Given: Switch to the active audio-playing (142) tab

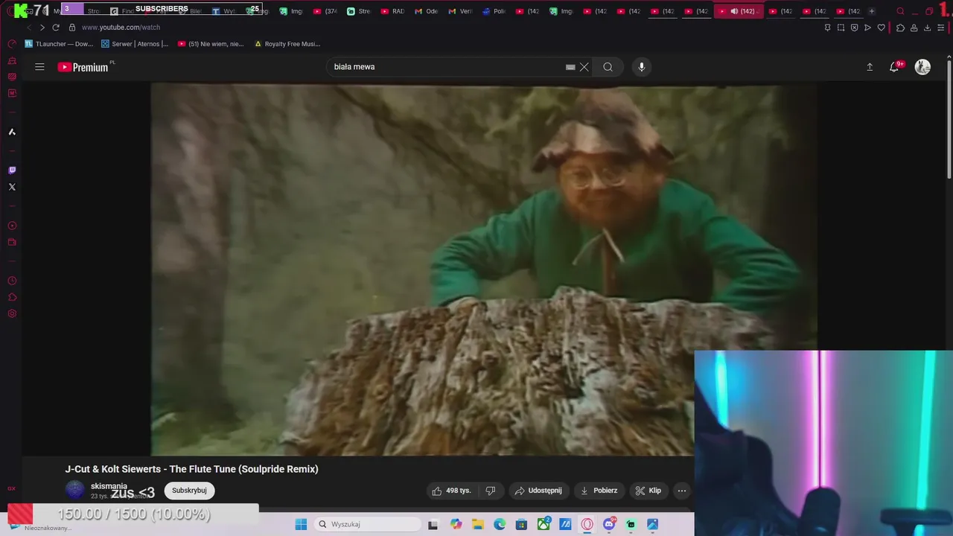Looking at the screenshot, I should click(738, 11).
